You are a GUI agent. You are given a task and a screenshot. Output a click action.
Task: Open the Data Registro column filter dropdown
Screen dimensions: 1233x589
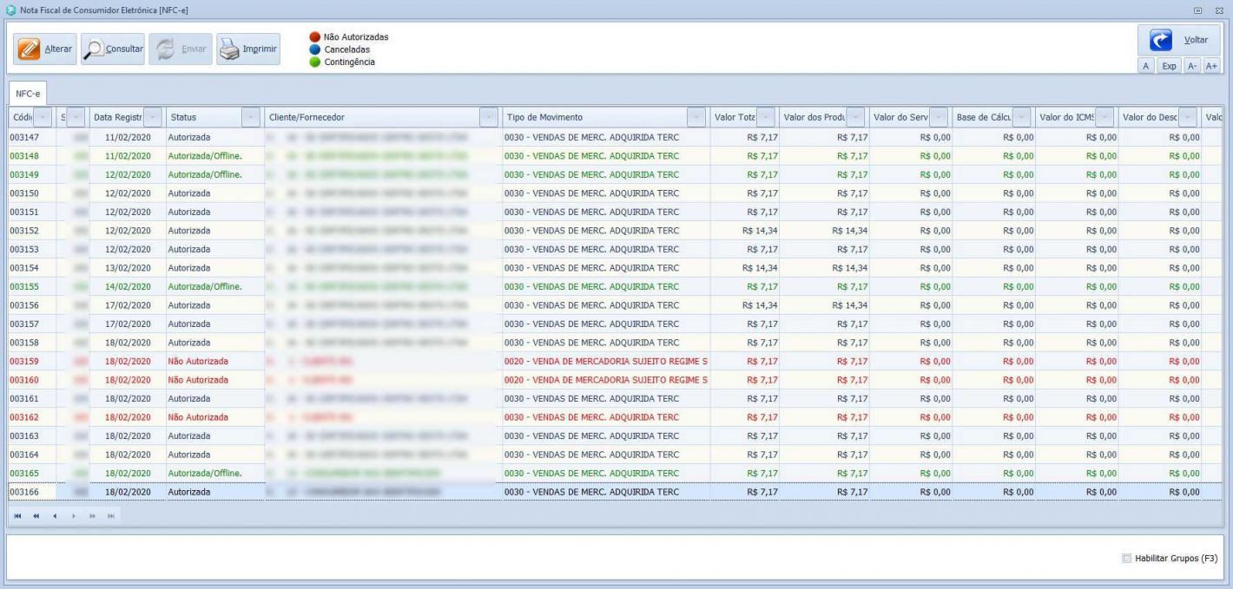(x=153, y=117)
